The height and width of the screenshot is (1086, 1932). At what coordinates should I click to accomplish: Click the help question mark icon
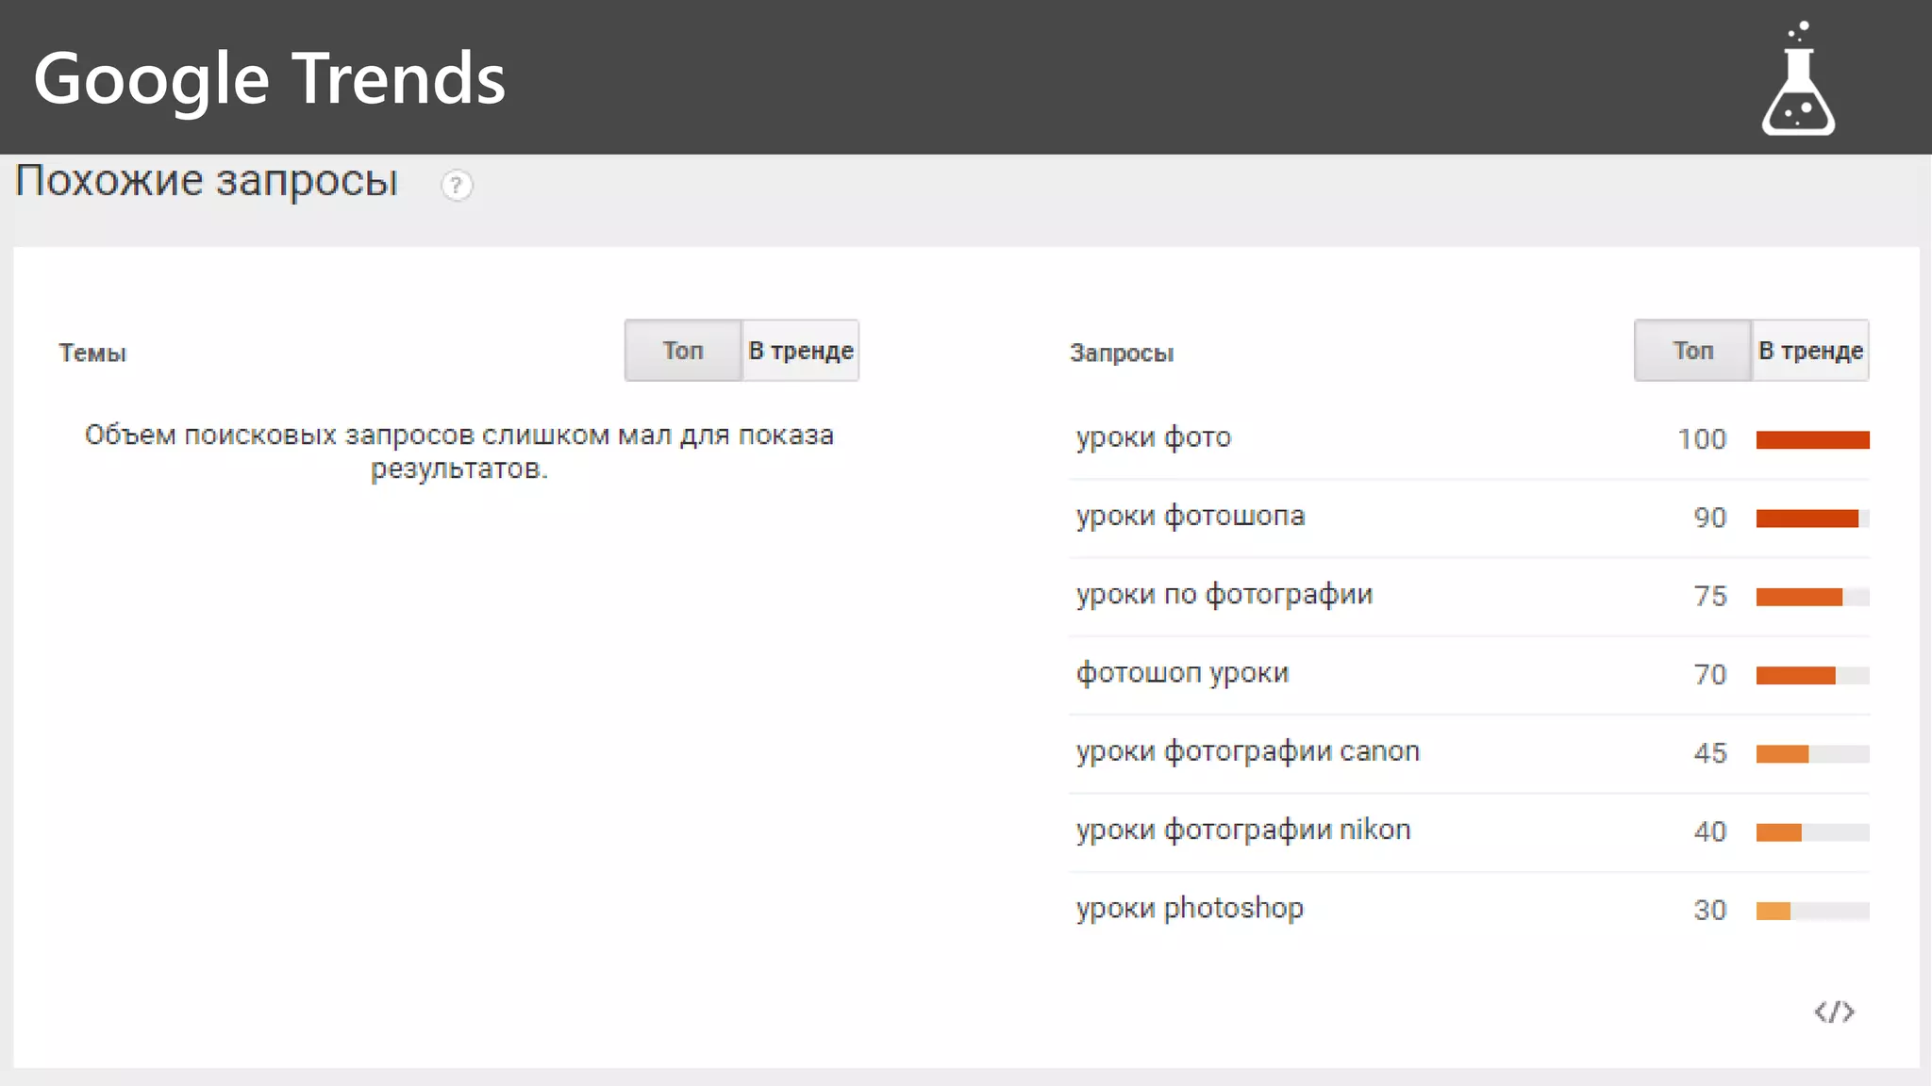457,185
